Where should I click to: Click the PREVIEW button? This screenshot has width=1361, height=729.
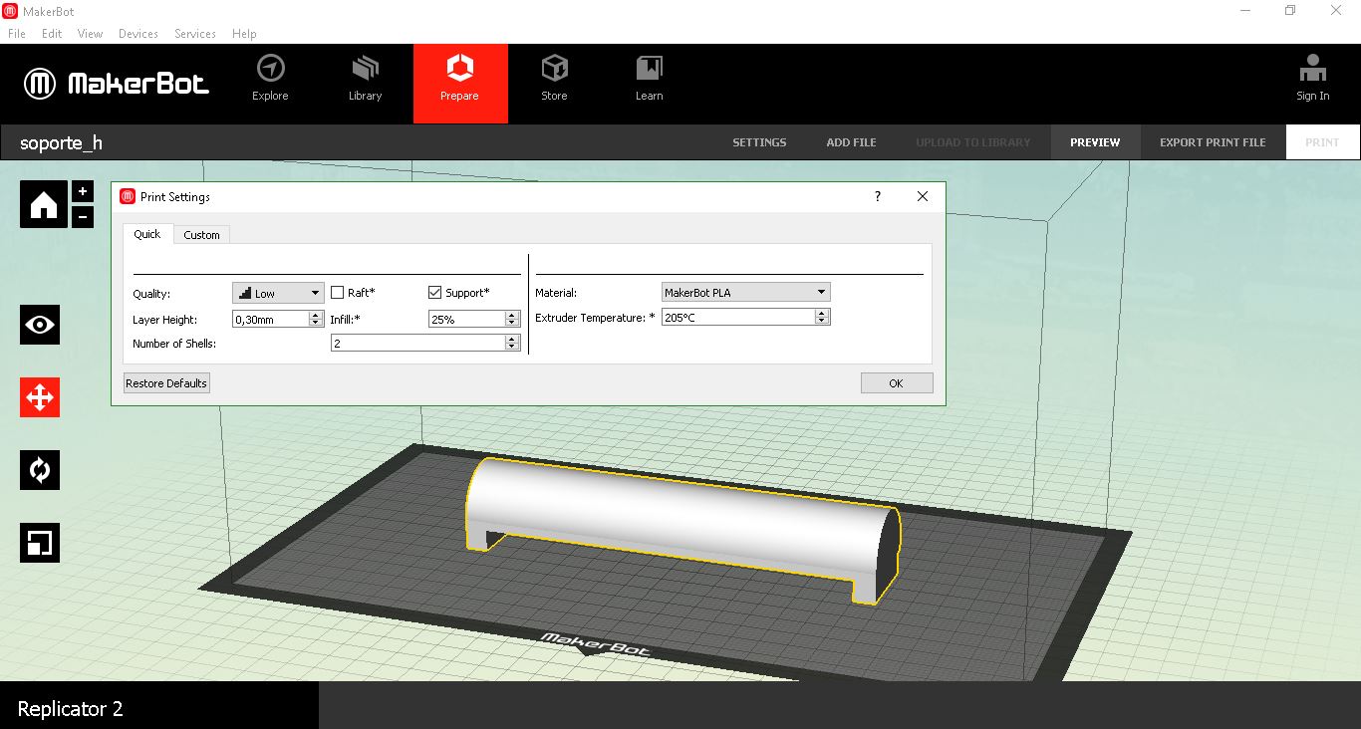coord(1095,142)
